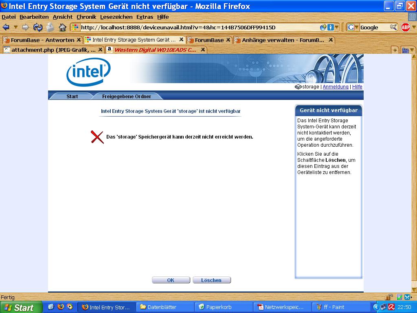417x313 pixels.
Task: Close the Western Digital tab
Action: click(203, 50)
